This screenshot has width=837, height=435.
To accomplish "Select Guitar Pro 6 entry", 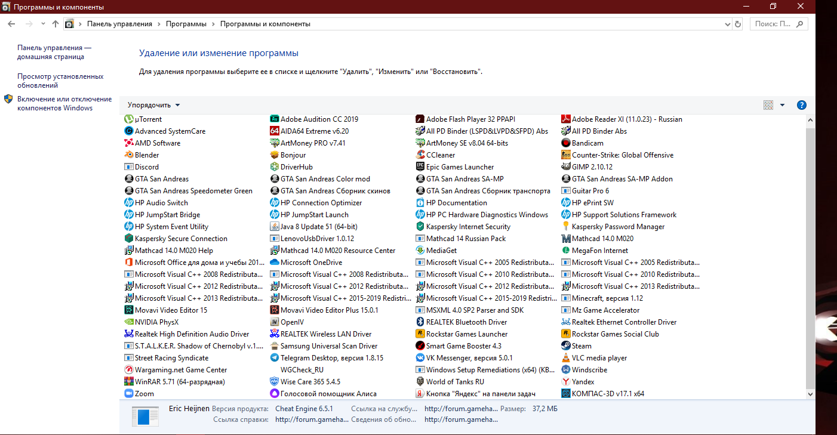I will click(586, 191).
